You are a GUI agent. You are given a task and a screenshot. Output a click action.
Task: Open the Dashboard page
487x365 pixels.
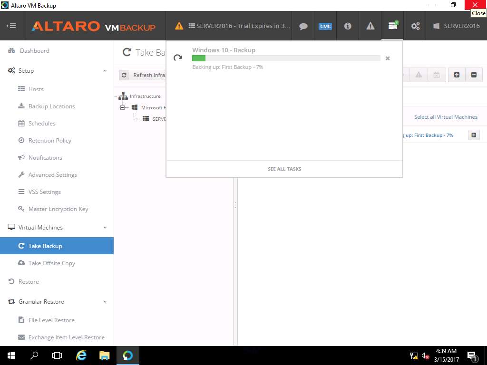point(34,50)
